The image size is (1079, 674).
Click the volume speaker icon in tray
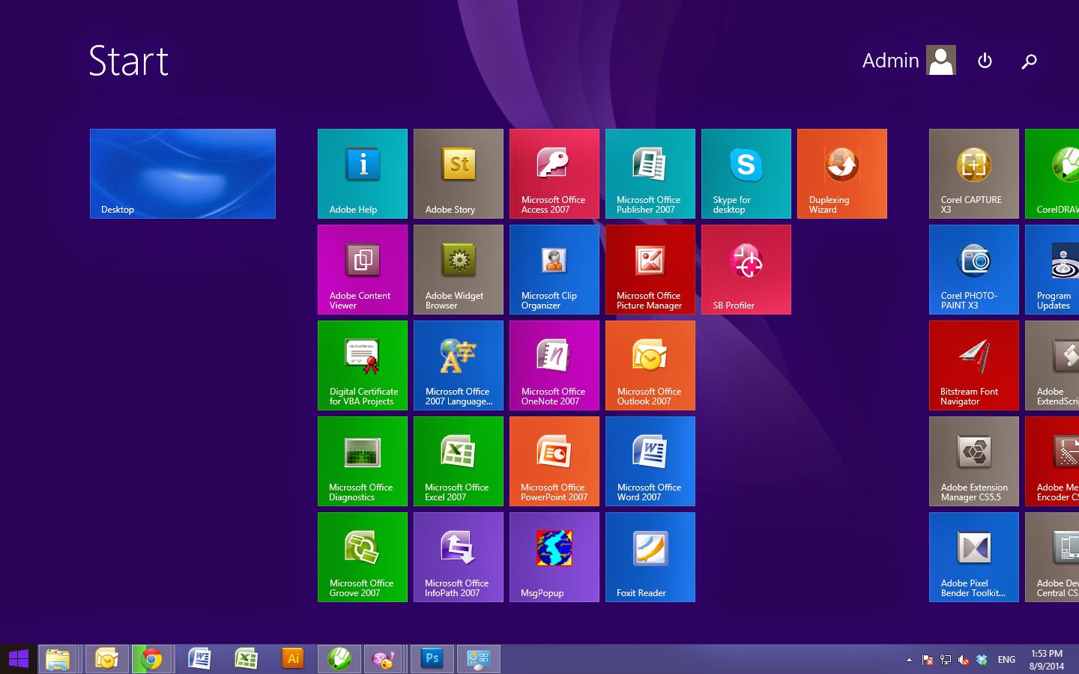[x=964, y=660]
